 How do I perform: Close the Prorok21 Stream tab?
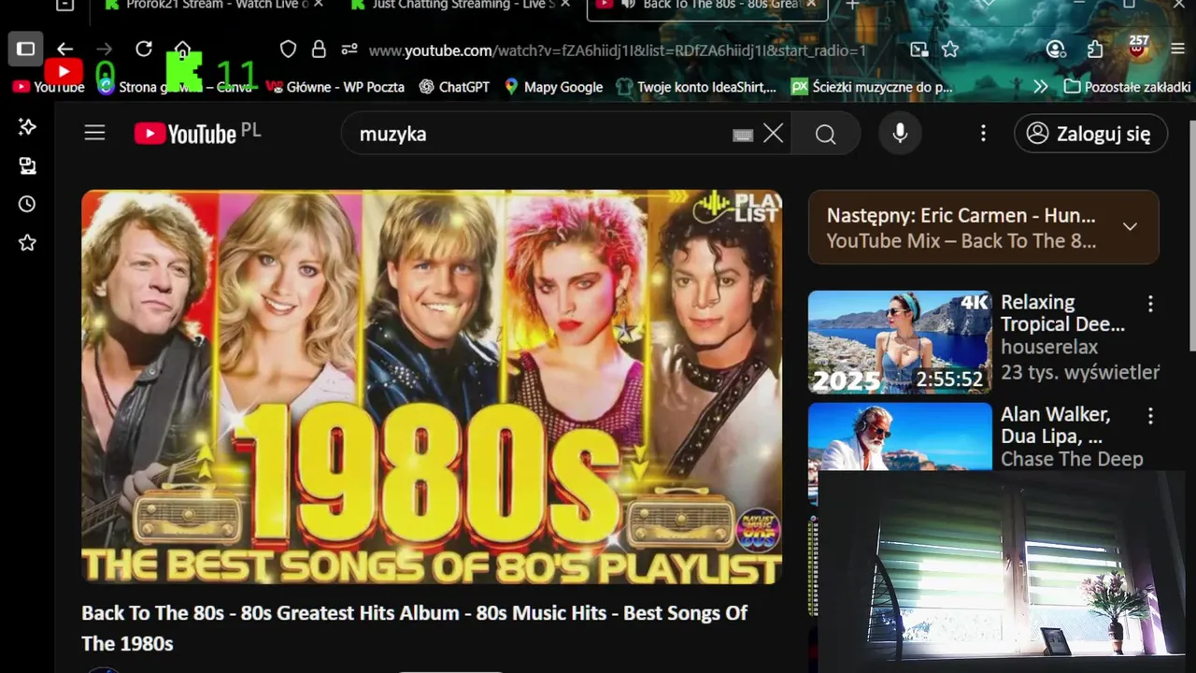point(318,6)
